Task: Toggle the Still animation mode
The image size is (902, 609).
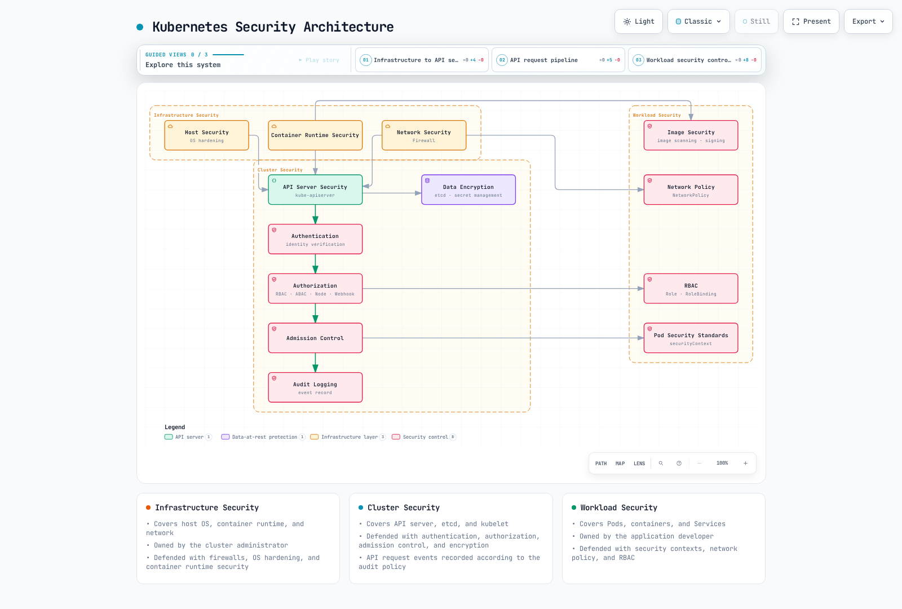Action: [x=756, y=21]
